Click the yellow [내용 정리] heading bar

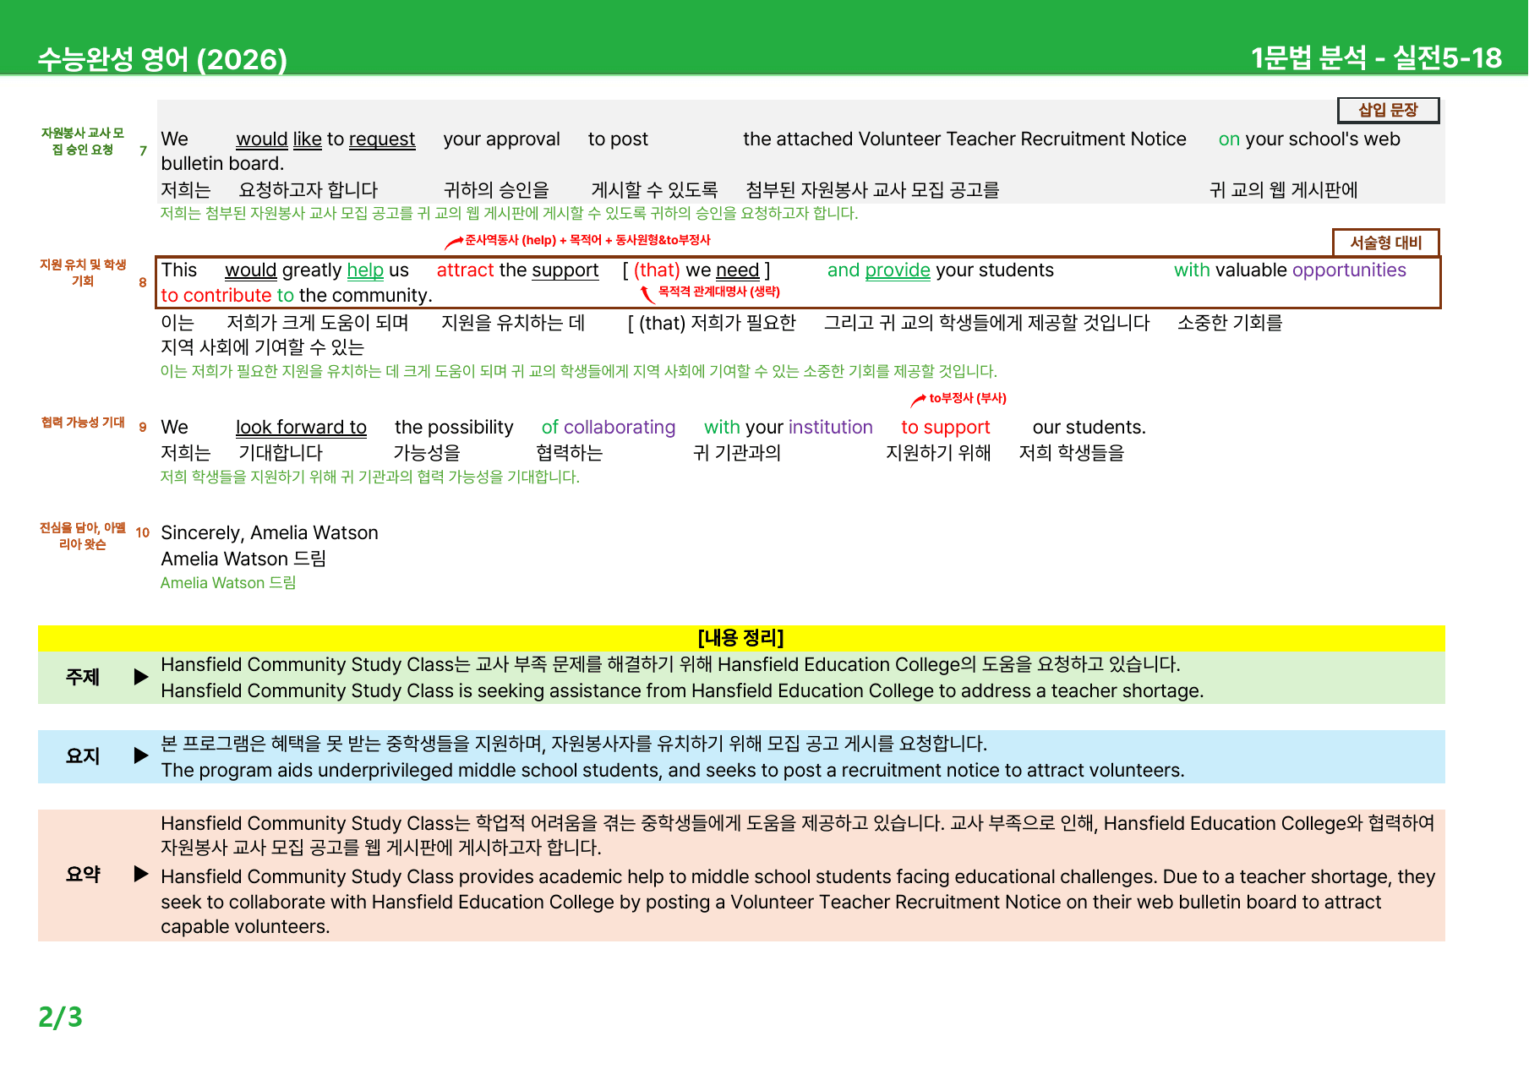741,638
